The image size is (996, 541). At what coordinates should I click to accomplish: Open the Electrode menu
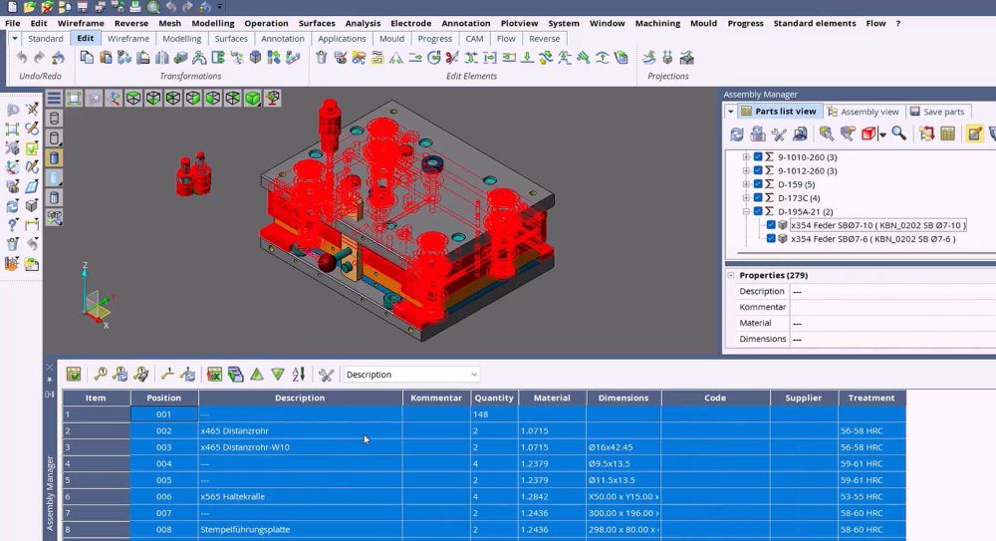(410, 23)
